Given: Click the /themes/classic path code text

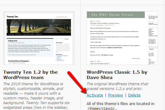Looking at the screenshot, I should pos(101,109).
